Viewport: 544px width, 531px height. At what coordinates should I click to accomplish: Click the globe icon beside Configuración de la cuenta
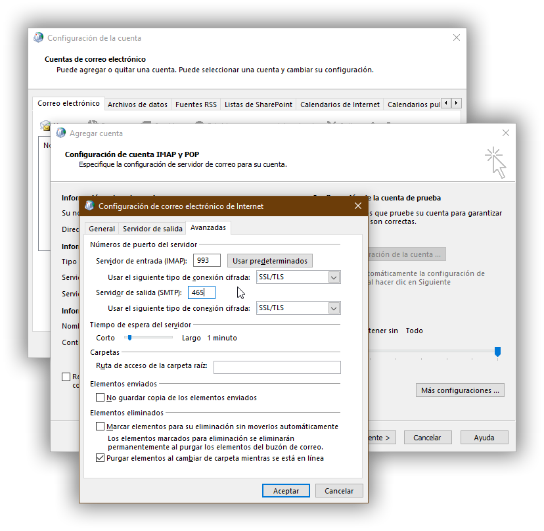(x=37, y=37)
